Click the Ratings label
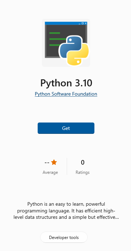131x251 pixels. pyautogui.click(x=82, y=172)
